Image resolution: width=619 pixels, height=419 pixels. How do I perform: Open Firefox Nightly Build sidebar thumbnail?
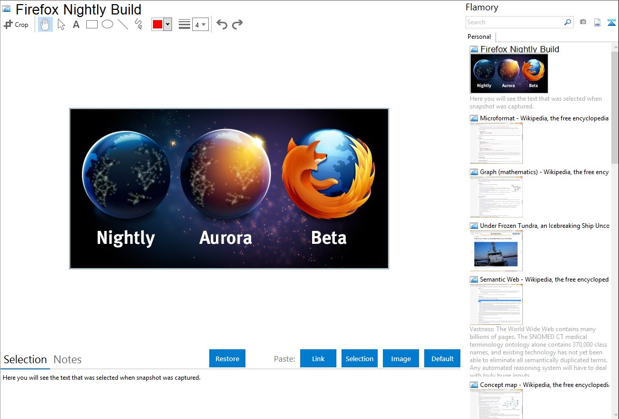509,73
